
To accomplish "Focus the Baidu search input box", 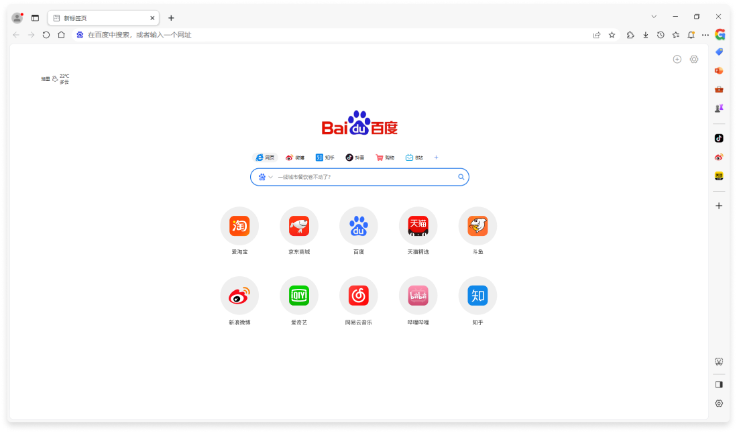I will (365, 177).
